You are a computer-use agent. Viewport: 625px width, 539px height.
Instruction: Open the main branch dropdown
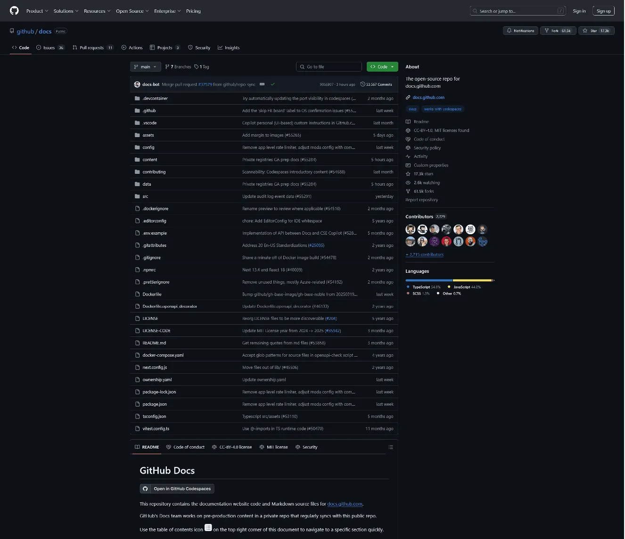[145, 67]
